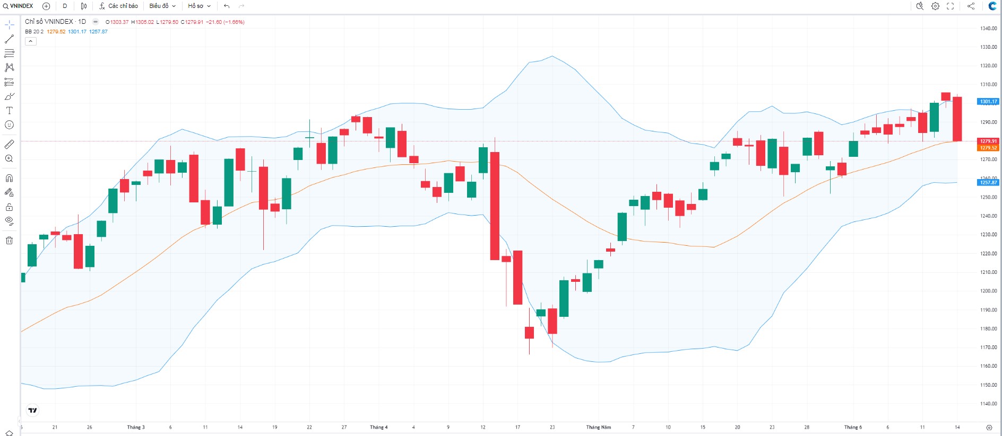The image size is (1002, 436).
Task: Open the Biểu đồ dropdown
Action: [x=162, y=6]
